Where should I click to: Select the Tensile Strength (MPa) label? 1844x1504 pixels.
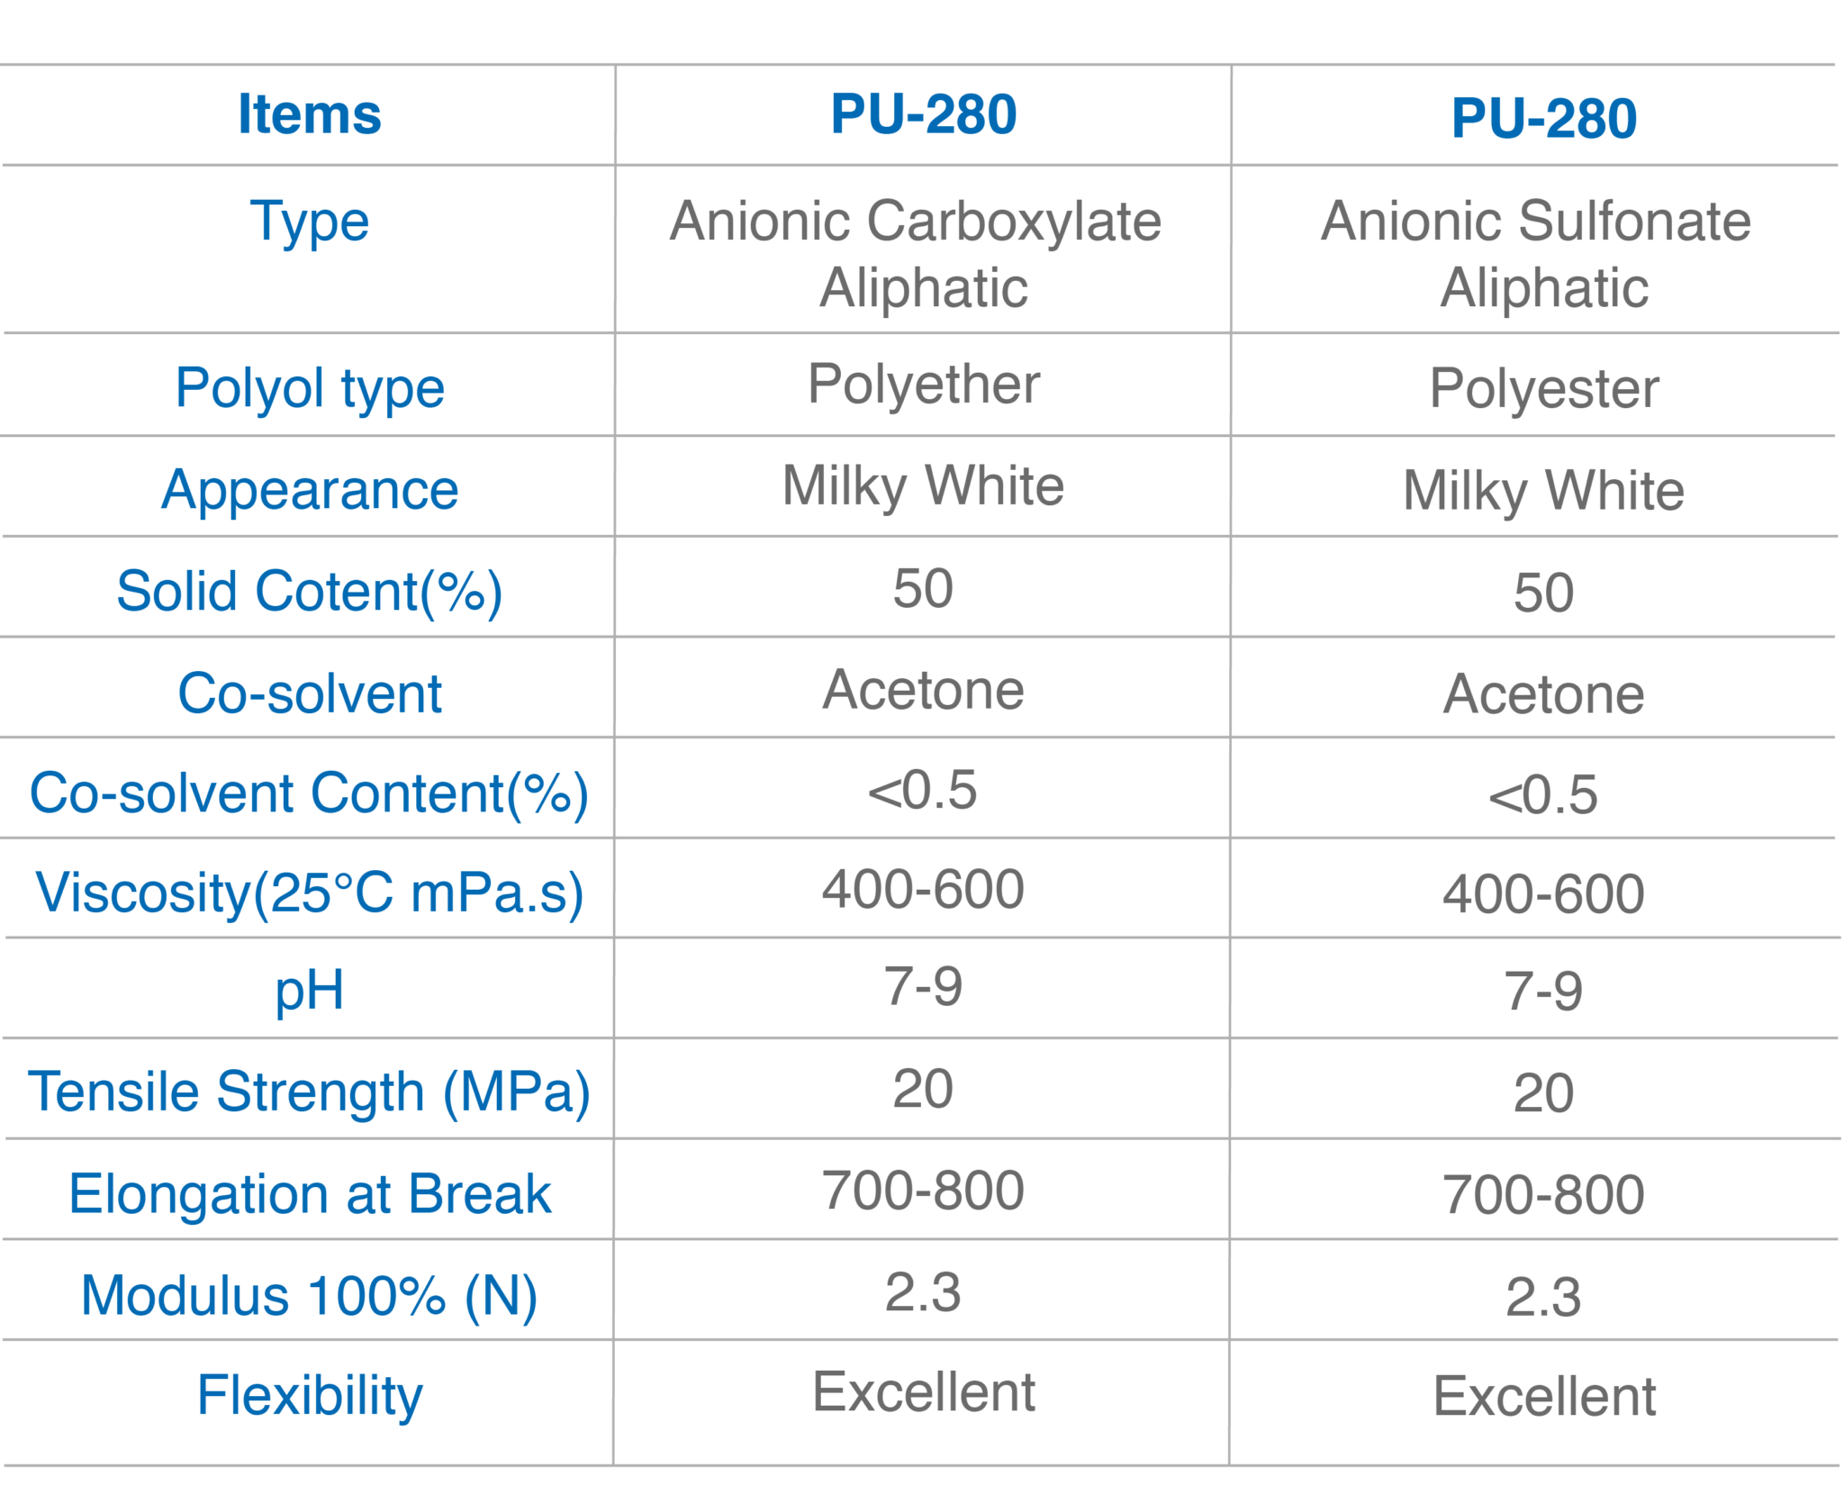(x=309, y=1092)
